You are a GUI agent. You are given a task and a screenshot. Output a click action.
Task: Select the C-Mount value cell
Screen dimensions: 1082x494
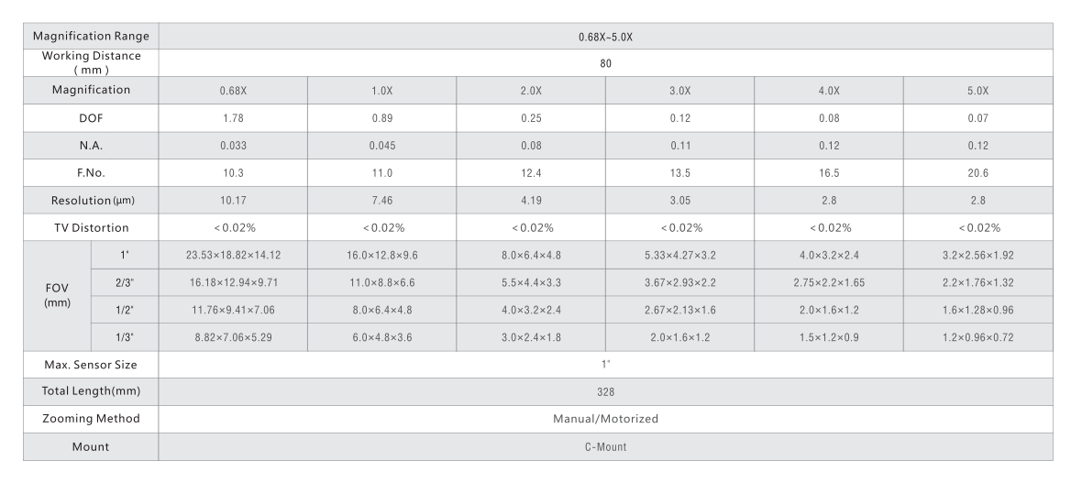tap(605, 447)
